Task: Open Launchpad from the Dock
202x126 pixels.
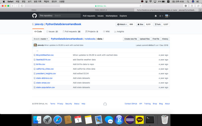Action: pos(47,120)
